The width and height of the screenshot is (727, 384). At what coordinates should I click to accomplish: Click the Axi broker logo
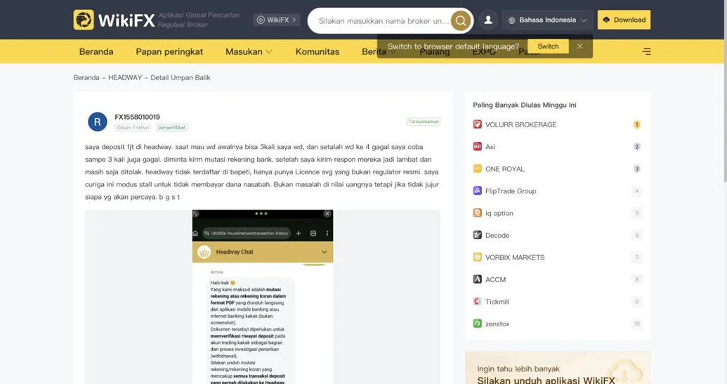[477, 146]
